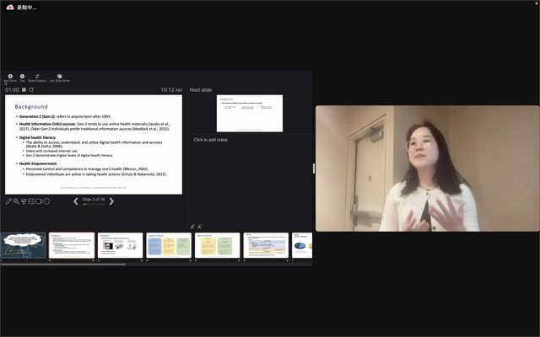Open the Tips icon
Screen dimensions: 540x337
tap(23, 77)
